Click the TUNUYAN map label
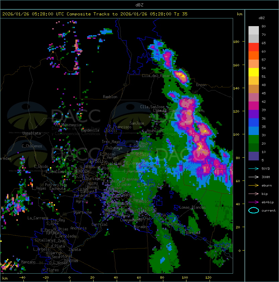 tap(71, 261)
